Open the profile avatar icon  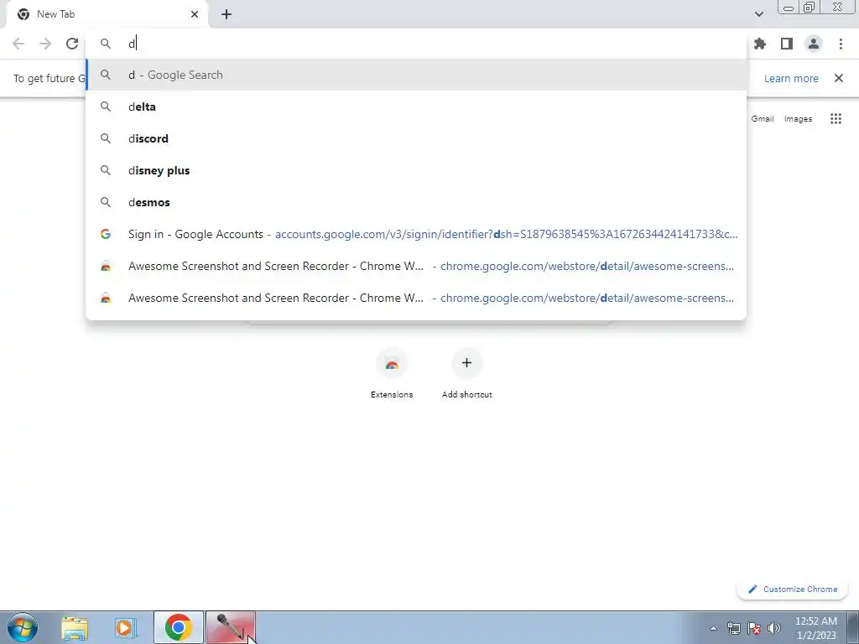(x=814, y=44)
